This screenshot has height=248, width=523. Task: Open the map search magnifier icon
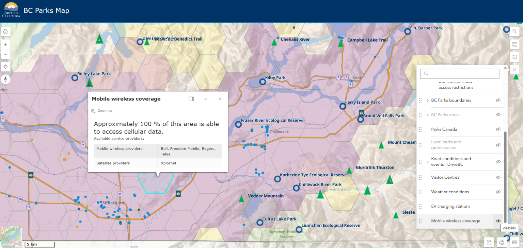[x=514, y=31]
